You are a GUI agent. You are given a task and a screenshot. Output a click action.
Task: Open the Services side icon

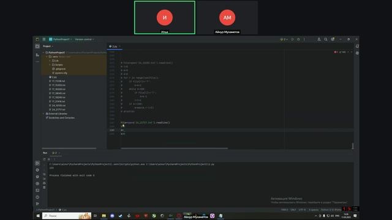click(x=37, y=183)
